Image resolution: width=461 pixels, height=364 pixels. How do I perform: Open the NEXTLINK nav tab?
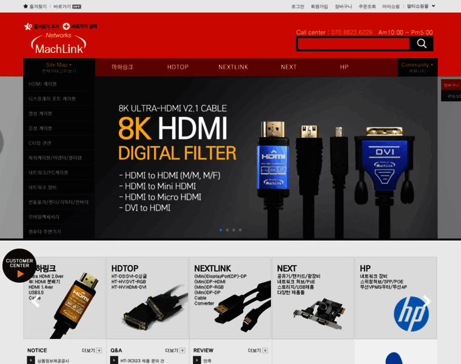(233, 67)
